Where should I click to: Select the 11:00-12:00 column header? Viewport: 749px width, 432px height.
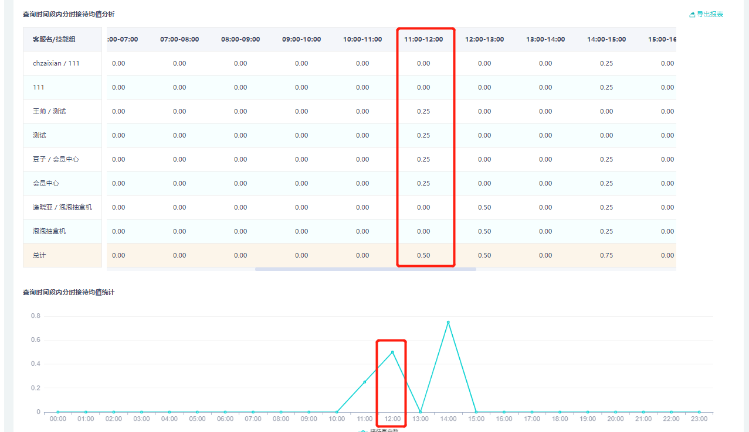click(x=423, y=39)
